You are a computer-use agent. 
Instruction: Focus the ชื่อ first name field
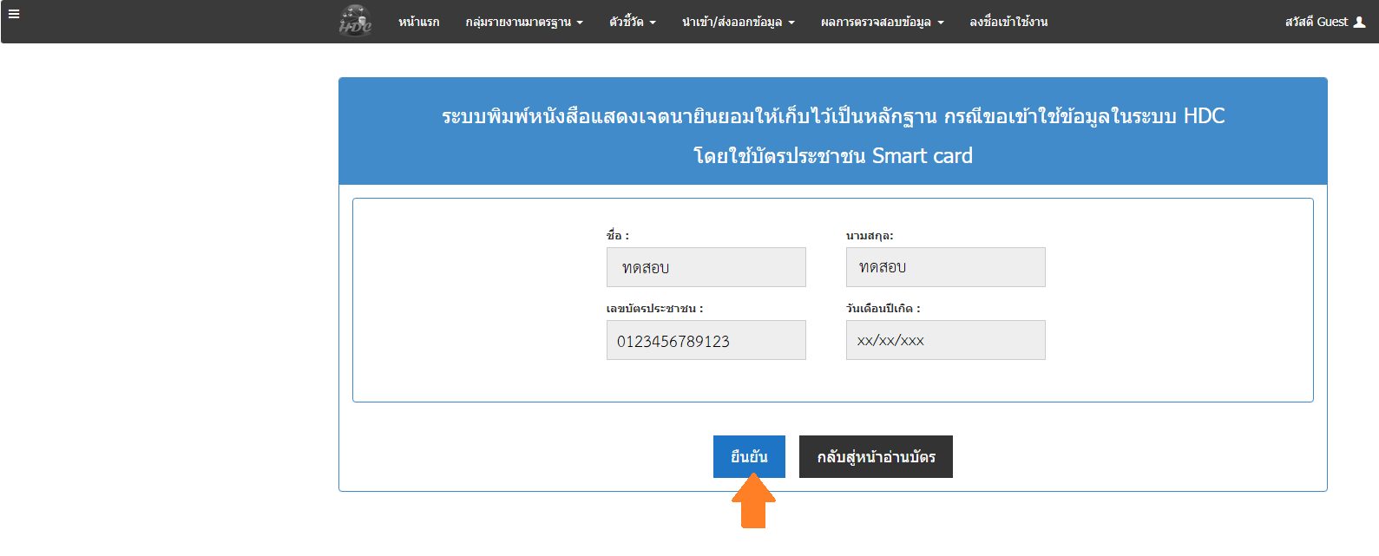click(706, 267)
